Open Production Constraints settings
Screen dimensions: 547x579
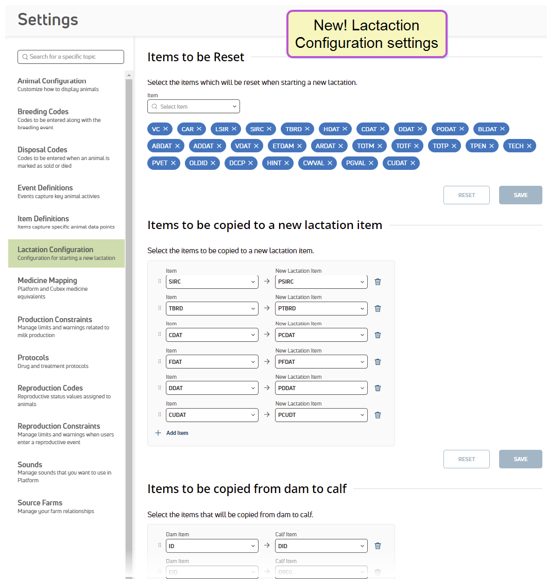(x=66, y=327)
